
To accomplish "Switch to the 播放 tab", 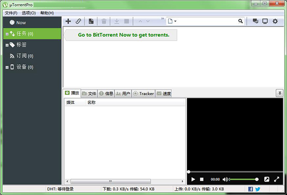I will point(72,93).
